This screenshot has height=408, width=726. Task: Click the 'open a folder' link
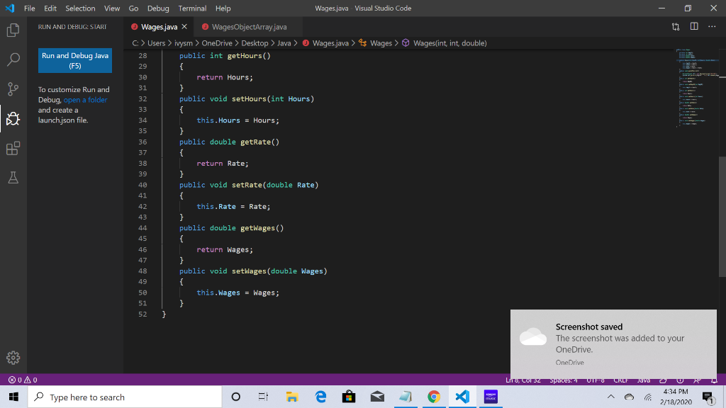click(85, 99)
